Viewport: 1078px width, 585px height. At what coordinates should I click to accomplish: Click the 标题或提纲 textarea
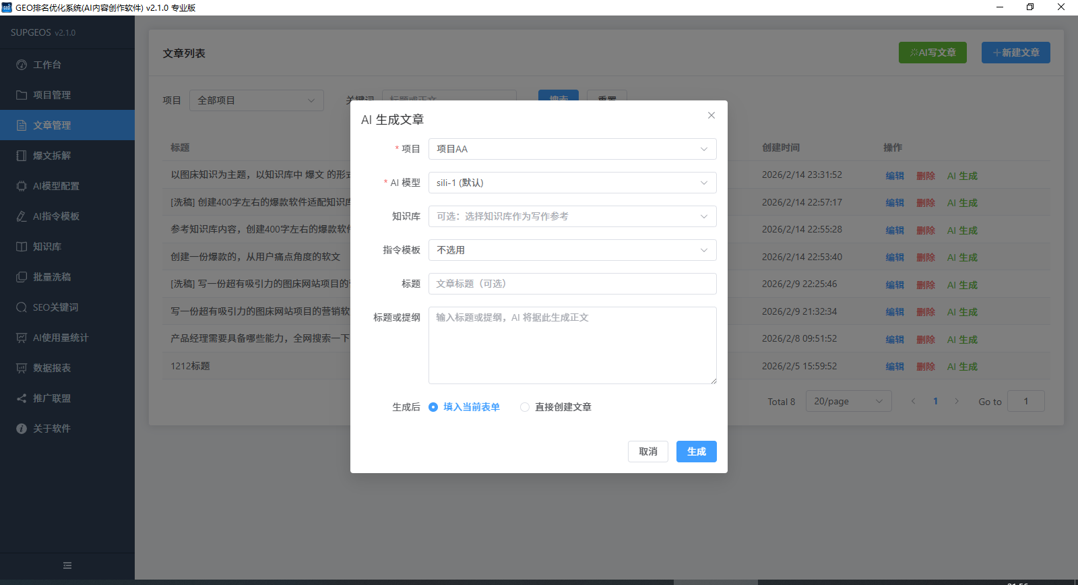click(572, 345)
